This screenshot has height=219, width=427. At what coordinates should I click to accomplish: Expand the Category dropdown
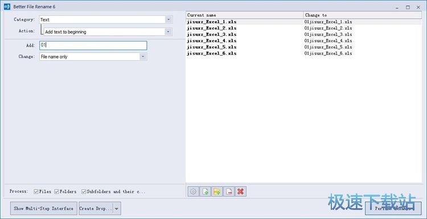coord(169,19)
